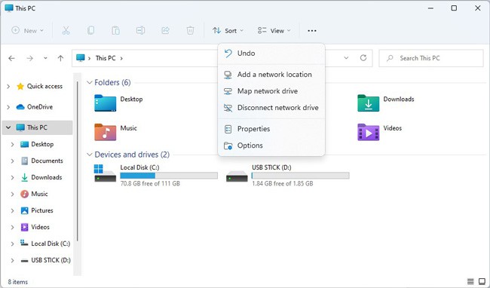490x288 pixels.
Task: Open the Desktop folder icon in Folders
Action: (106, 103)
